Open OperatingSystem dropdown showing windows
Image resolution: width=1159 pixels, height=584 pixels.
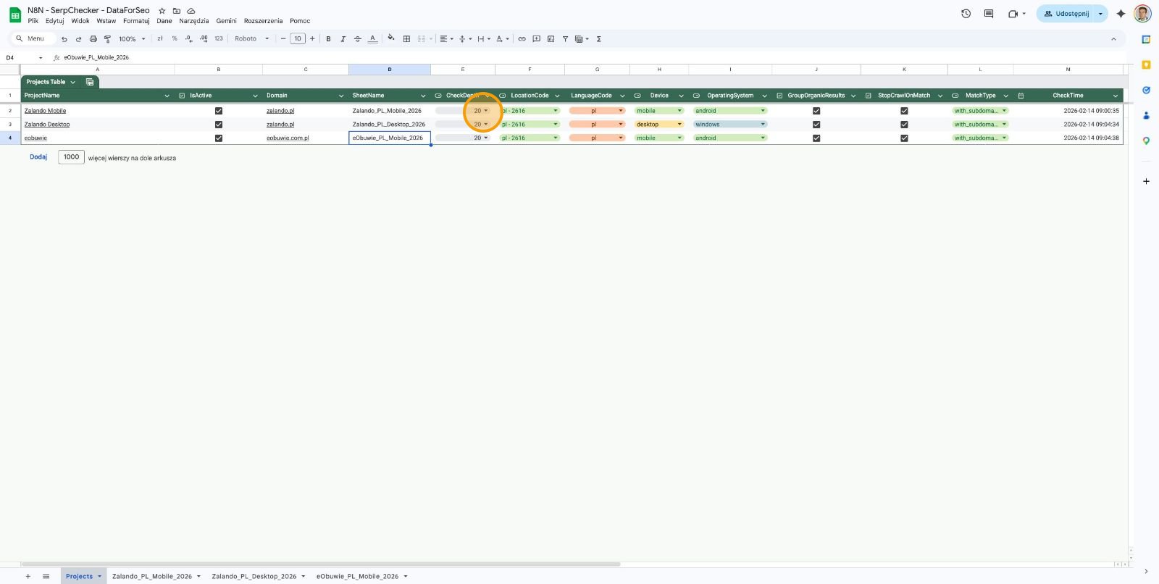point(730,125)
